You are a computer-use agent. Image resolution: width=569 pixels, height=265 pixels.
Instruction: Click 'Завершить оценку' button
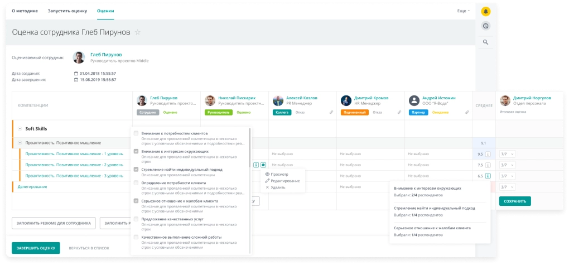tap(36, 248)
